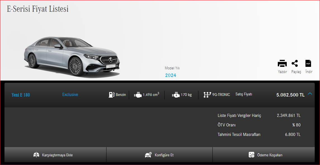Viewport: 320px width, 165px height.
Task: Click the Paylaş share icon
Action: [x=295, y=63]
